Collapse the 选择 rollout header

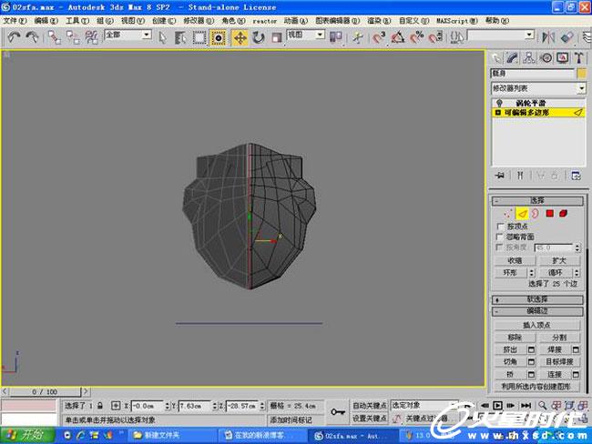pos(537,201)
